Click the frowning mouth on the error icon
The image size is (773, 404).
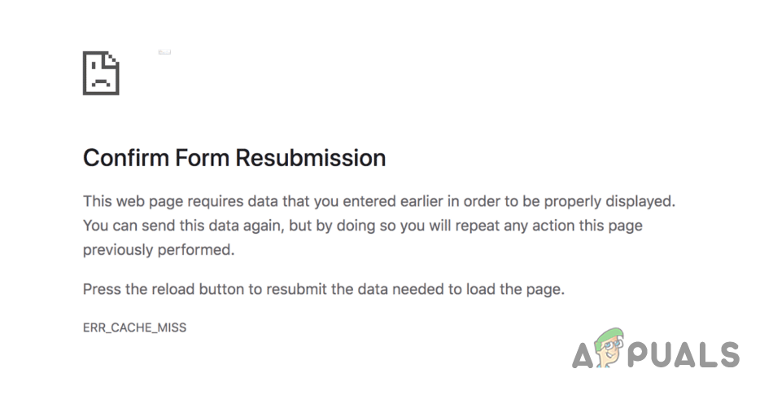pos(101,82)
